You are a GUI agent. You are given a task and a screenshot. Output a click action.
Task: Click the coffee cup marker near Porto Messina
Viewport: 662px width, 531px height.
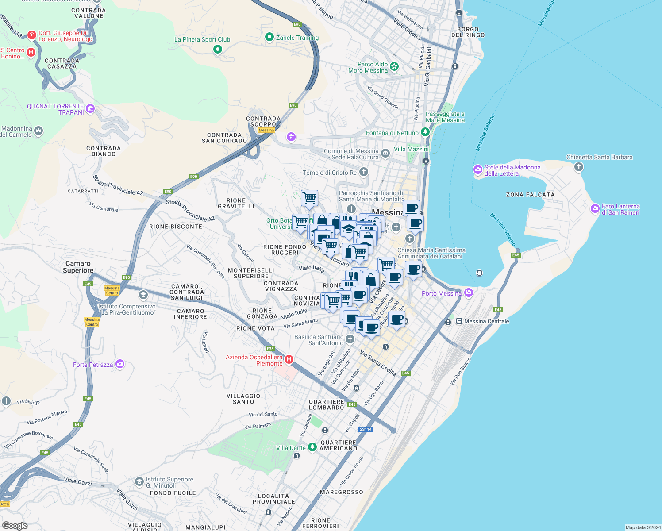pyautogui.click(x=413, y=270)
